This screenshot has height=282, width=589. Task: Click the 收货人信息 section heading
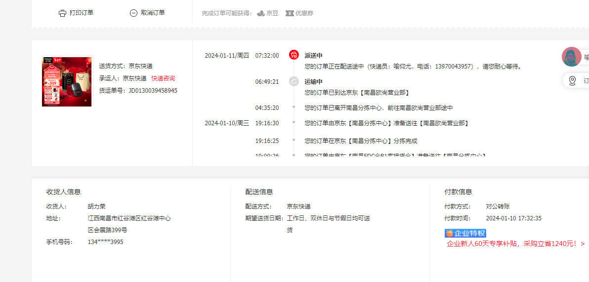(x=63, y=192)
